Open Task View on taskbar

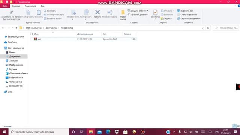pos(82,132)
